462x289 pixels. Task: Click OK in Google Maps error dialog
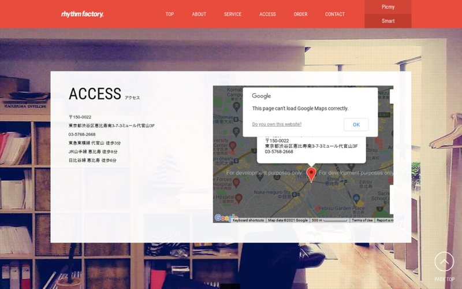tap(356, 124)
